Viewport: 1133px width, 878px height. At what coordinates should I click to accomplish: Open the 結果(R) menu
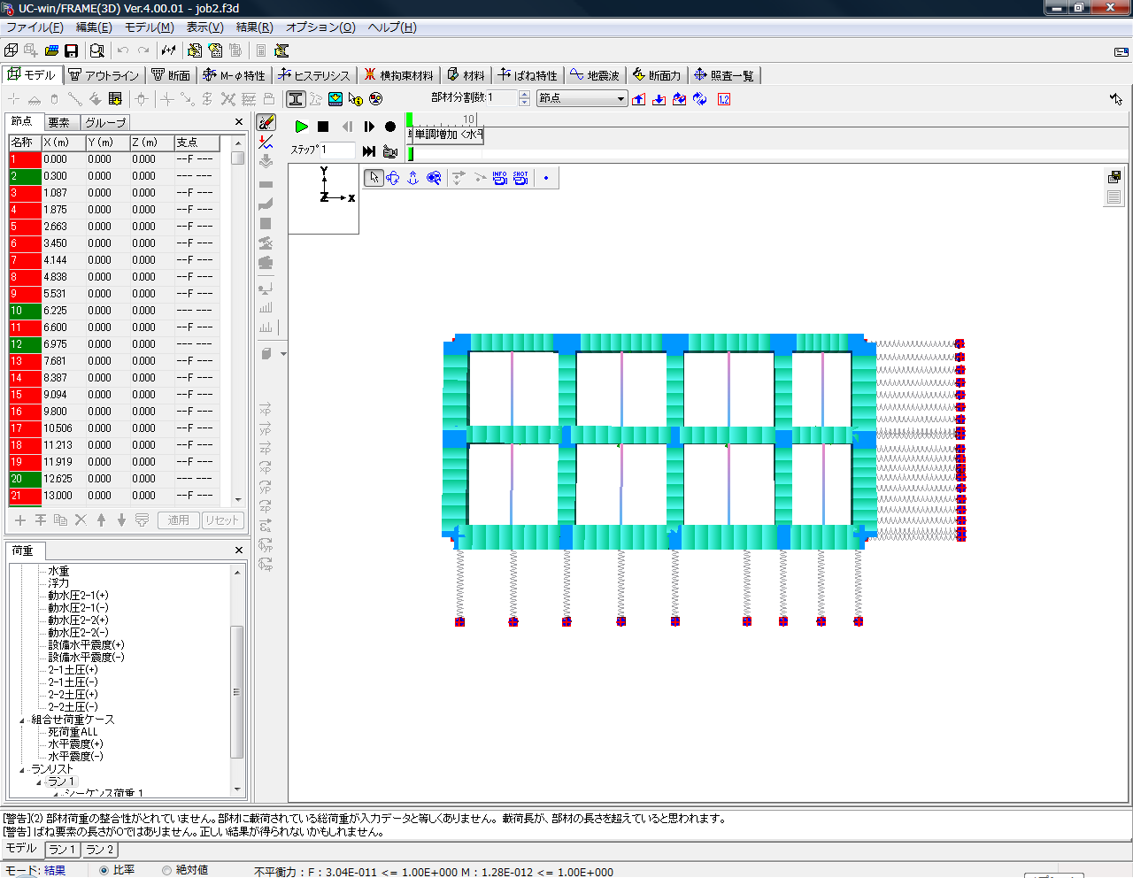click(254, 27)
